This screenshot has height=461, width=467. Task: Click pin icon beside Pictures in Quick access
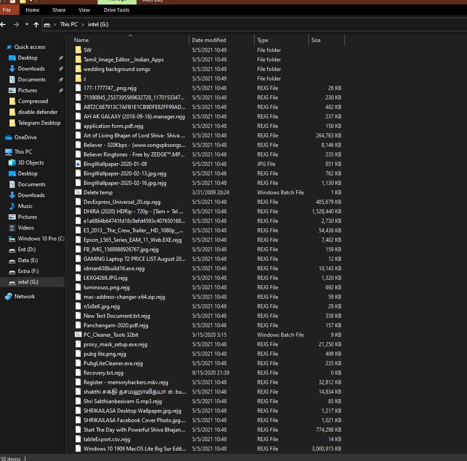(61, 90)
